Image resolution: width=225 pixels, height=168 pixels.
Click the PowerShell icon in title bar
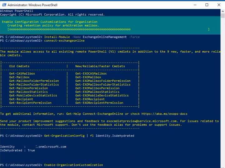coord(4,5)
